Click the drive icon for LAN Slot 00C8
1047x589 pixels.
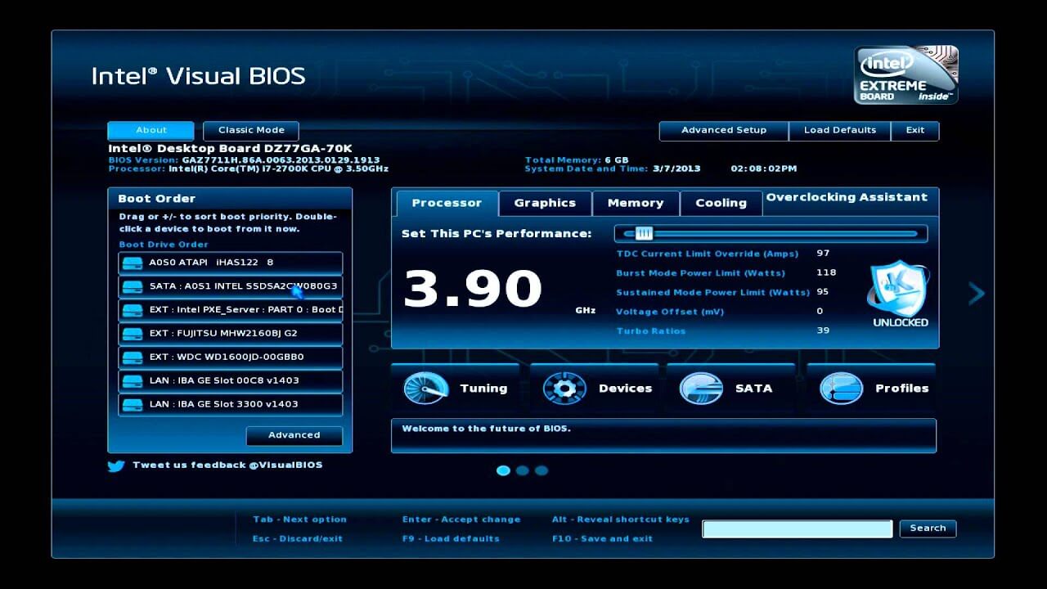(x=132, y=380)
